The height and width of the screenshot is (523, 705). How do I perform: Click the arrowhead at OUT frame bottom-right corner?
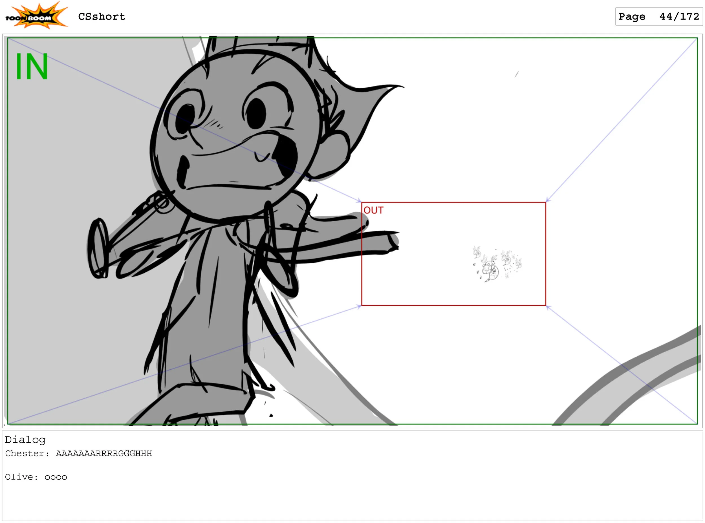point(548,307)
